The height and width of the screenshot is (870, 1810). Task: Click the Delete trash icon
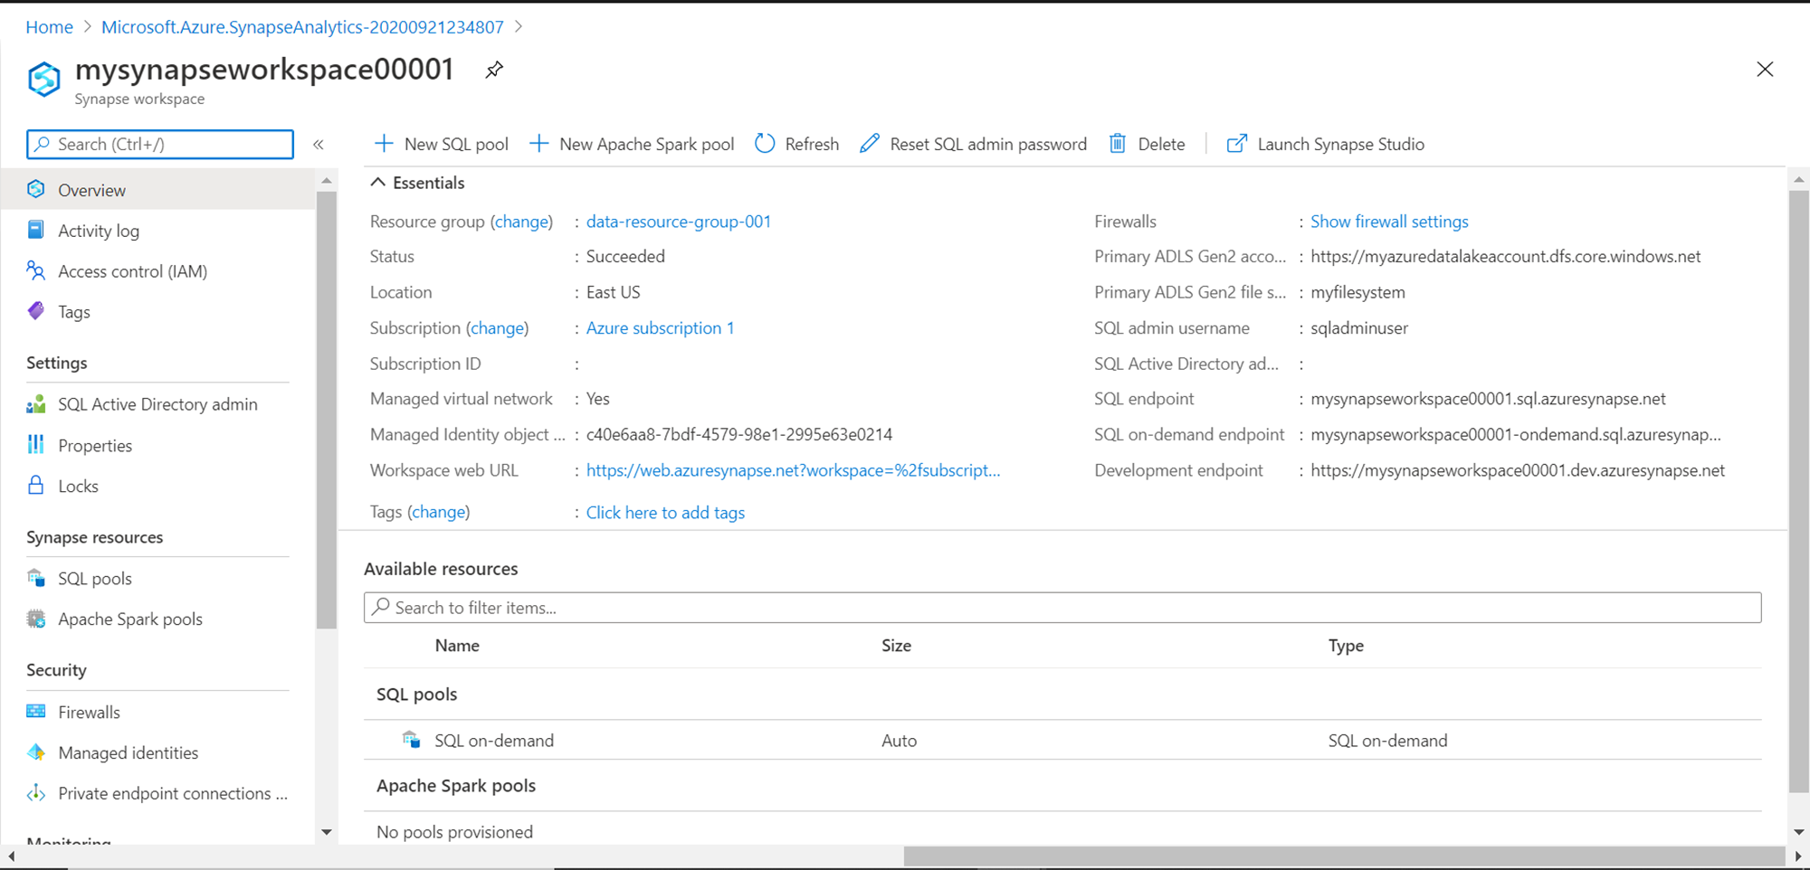coord(1119,144)
